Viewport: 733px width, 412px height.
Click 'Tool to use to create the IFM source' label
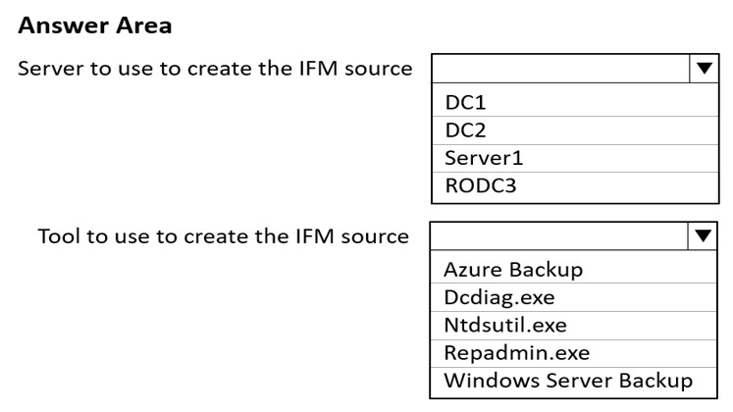(x=223, y=236)
